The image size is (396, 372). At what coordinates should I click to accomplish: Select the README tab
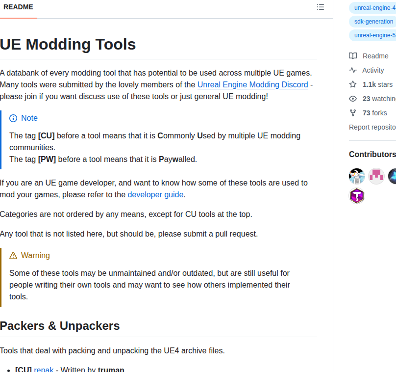[x=18, y=7]
